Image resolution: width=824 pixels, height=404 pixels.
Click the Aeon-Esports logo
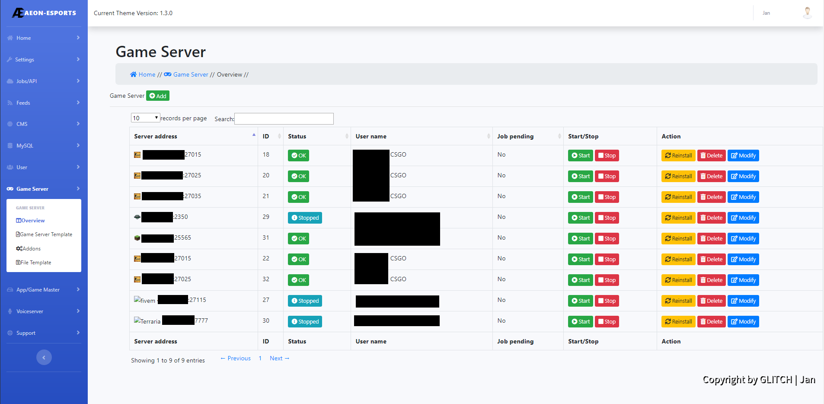coord(44,13)
